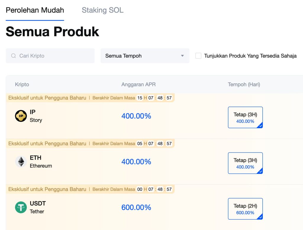Click the Kripto column header
303x230 pixels.
tap(22, 84)
